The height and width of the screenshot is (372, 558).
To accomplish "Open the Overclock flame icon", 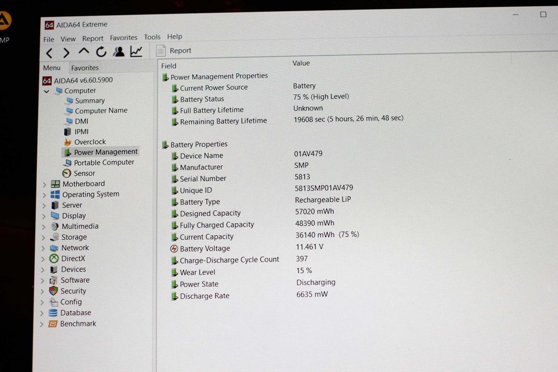I will (68, 142).
